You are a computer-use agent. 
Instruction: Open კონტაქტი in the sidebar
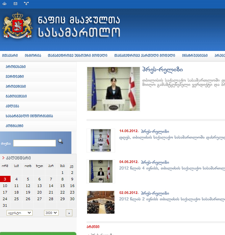point(38,126)
